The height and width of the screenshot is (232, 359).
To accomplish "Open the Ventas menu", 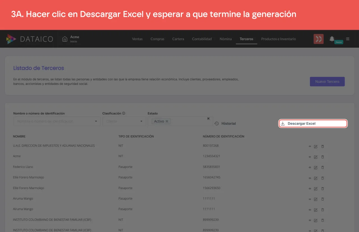I will [x=137, y=39].
